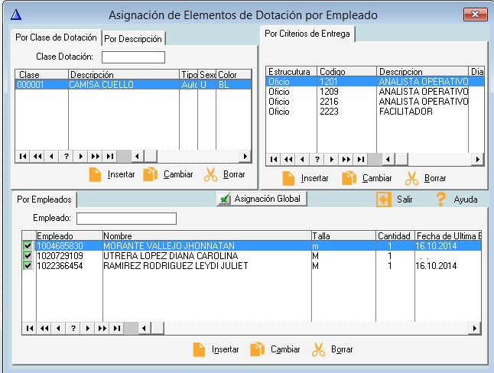Open Ayuda question mark icon

[x=440, y=199]
